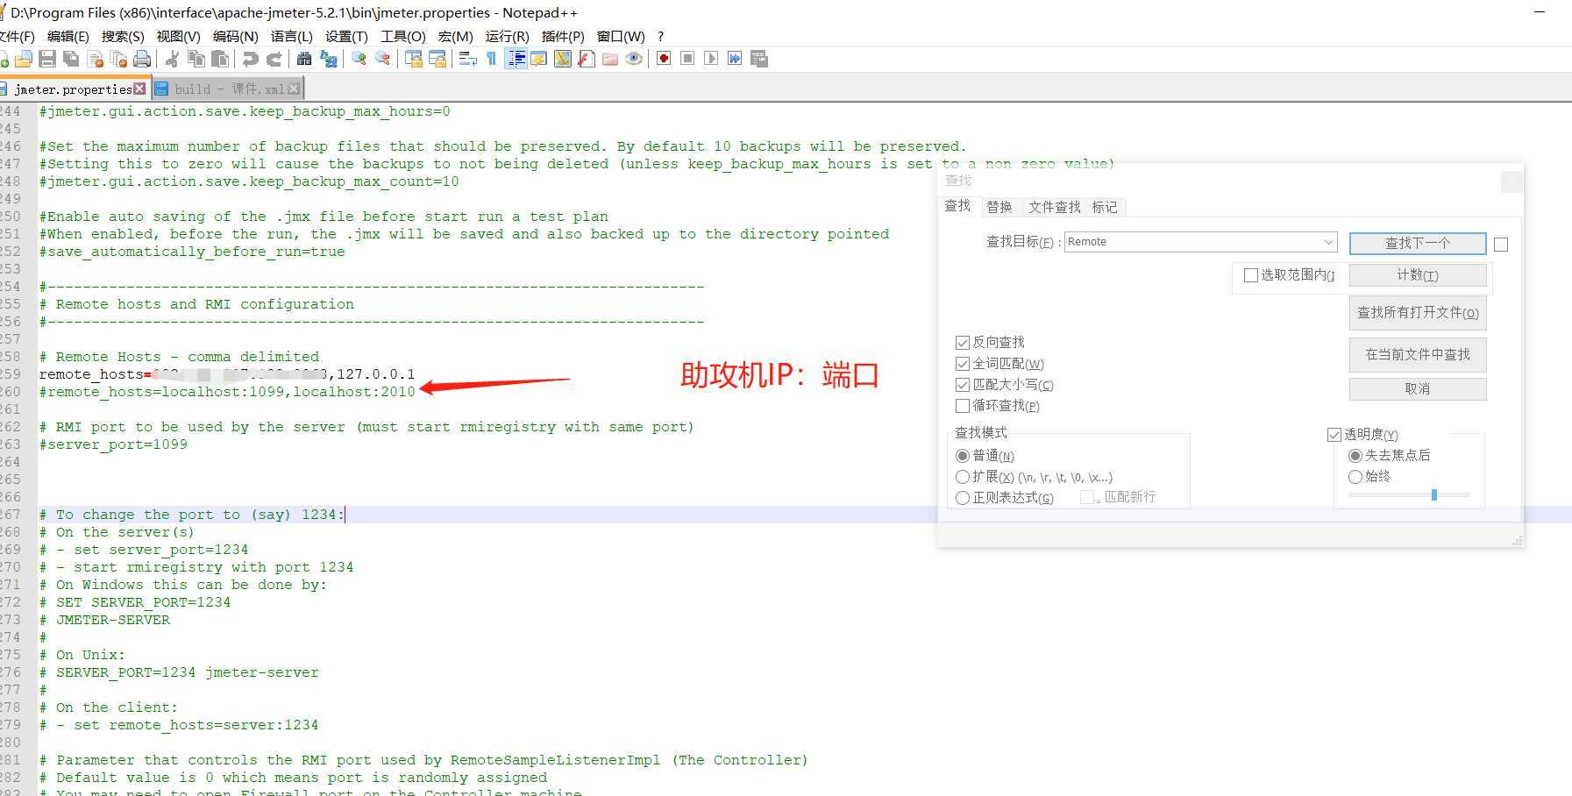The height and width of the screenshot is (796, 1572).
Task: Open the 宏(M) menu
Action: [x=456, y=36]
